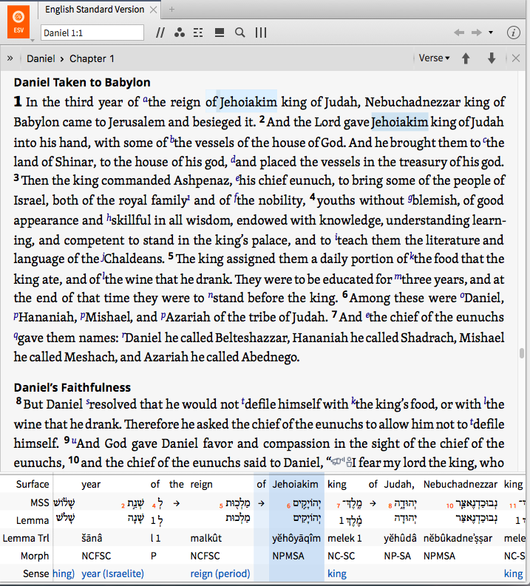Click footnote marker g before 'blemish'

[410, 199]
